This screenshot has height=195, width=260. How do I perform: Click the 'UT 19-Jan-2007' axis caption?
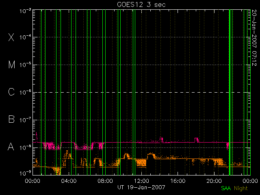pos(141,187)
